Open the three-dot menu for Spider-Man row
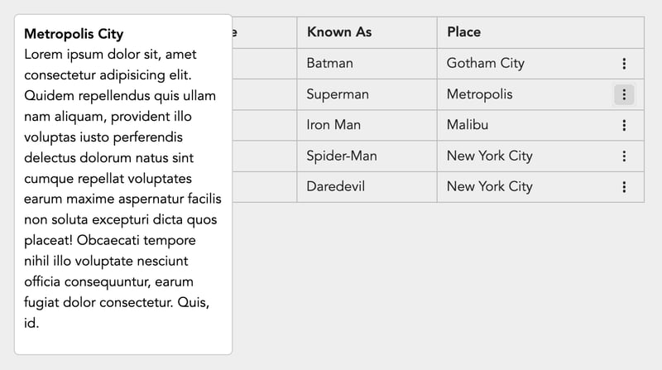Screen dimensions: 662x370 pos(624,156)
